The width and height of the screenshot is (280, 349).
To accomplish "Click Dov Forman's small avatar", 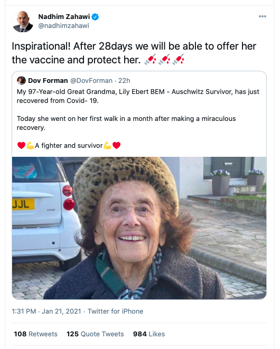I will [x=21, y=81].
